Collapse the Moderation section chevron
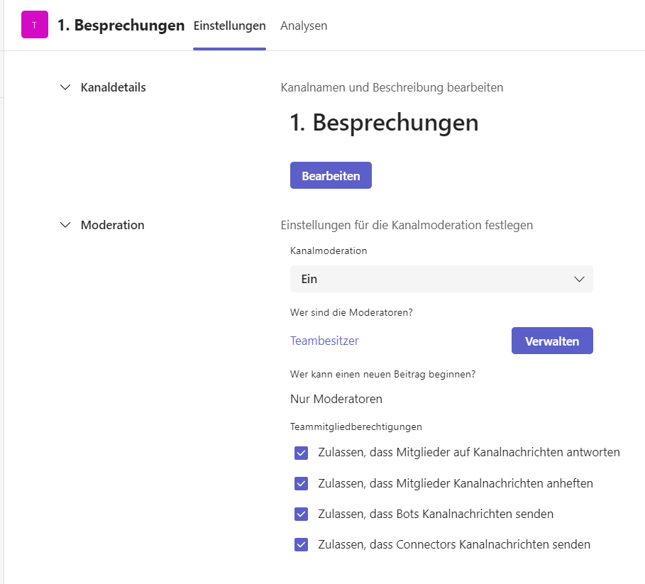645x584 pixels. [66, 225]
